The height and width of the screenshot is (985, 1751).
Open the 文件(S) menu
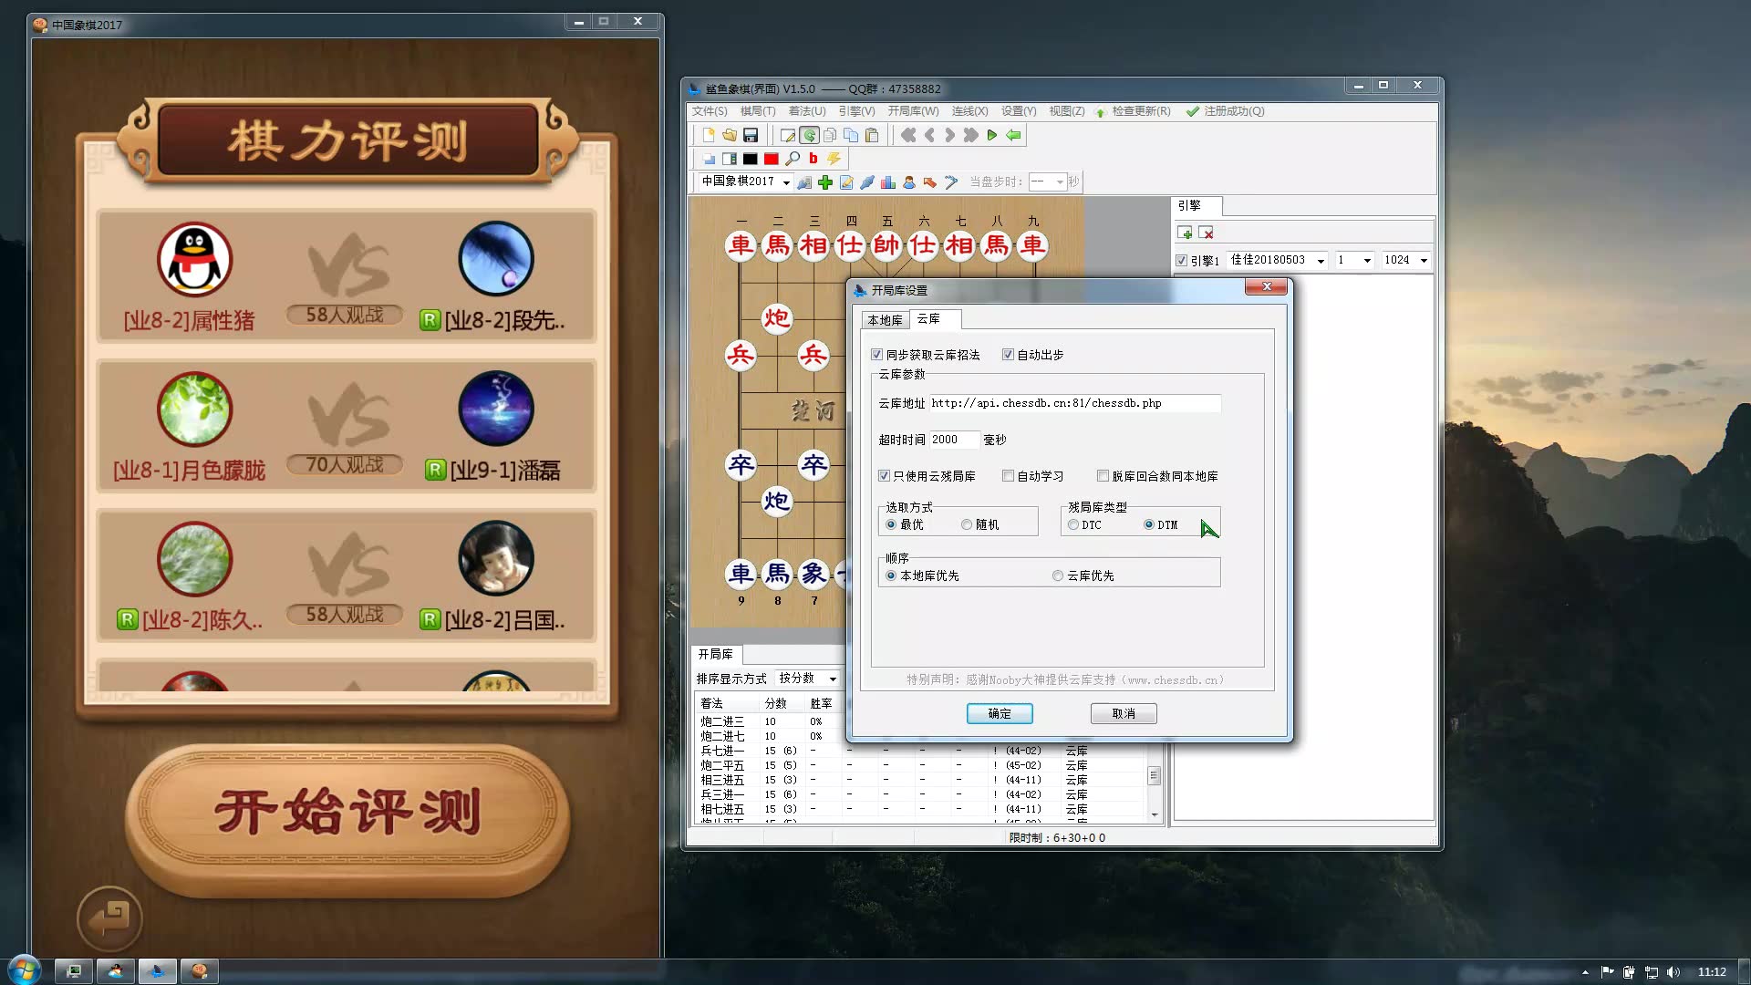[x=710, y=111]
